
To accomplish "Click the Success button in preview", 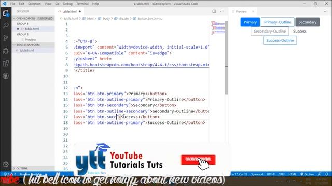I will tap(300, 31).
